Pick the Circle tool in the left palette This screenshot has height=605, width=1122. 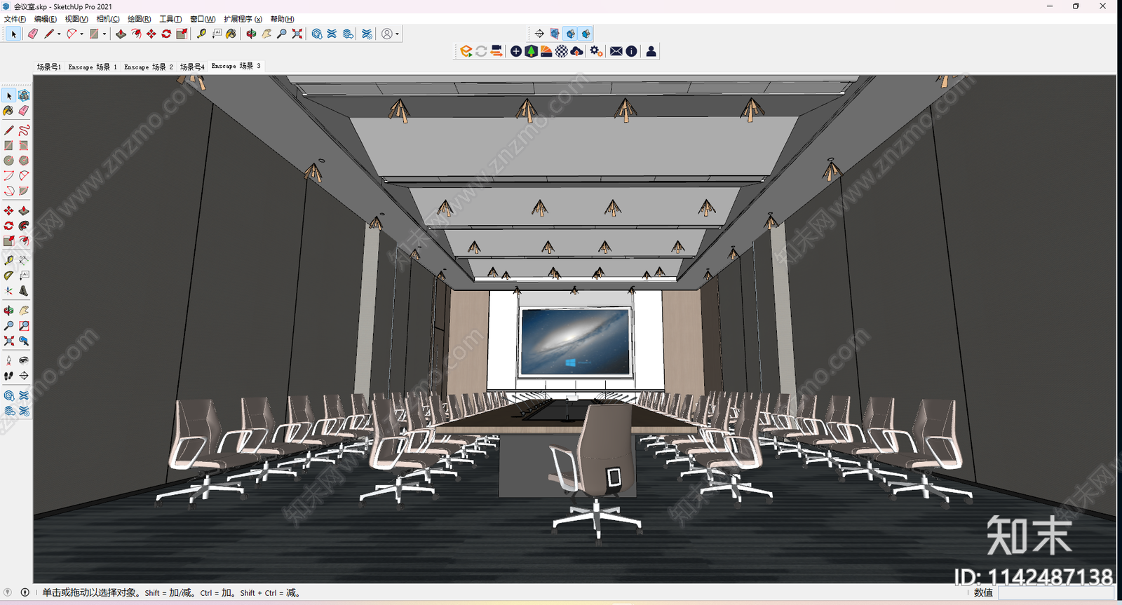pyautogui.click(x=8, y=161)
